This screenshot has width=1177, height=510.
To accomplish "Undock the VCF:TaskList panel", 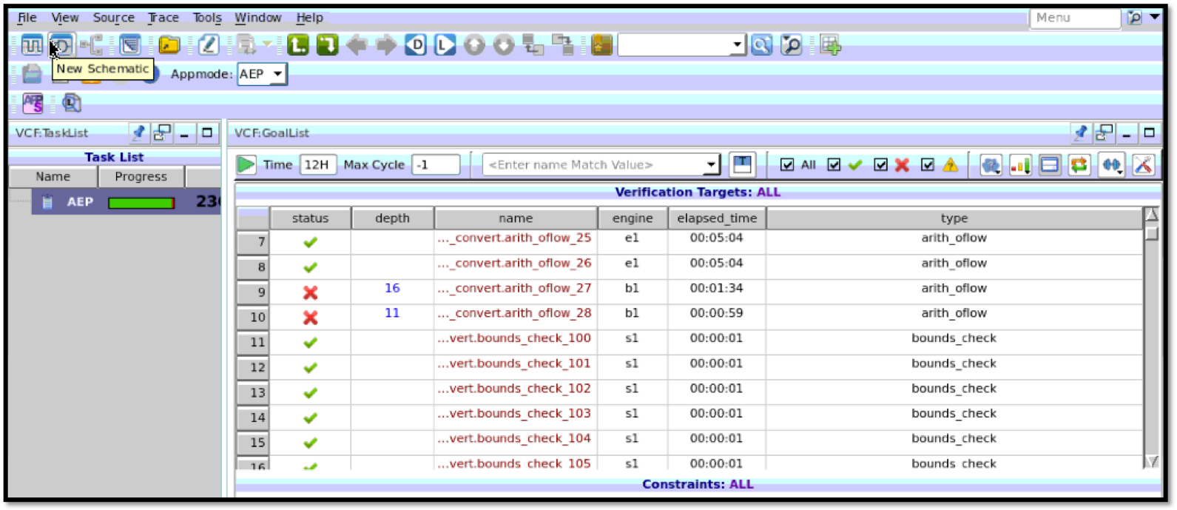I will pos(162,132).
